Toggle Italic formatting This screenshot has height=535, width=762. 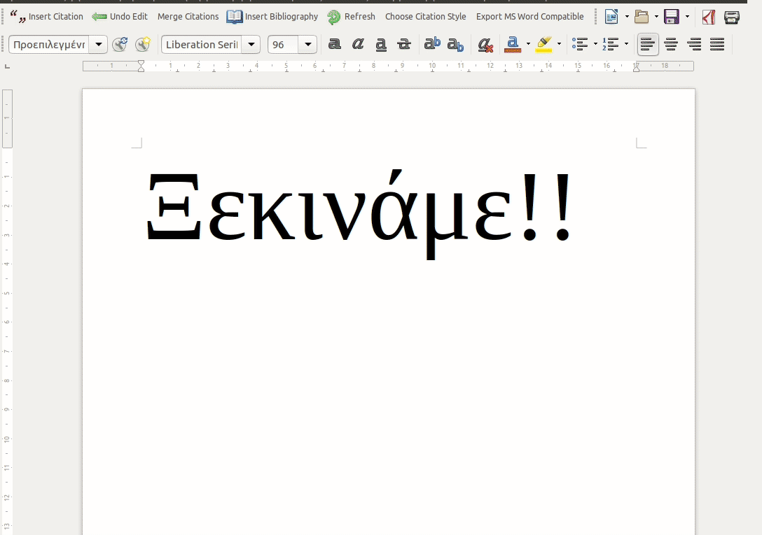coord(358,45)
